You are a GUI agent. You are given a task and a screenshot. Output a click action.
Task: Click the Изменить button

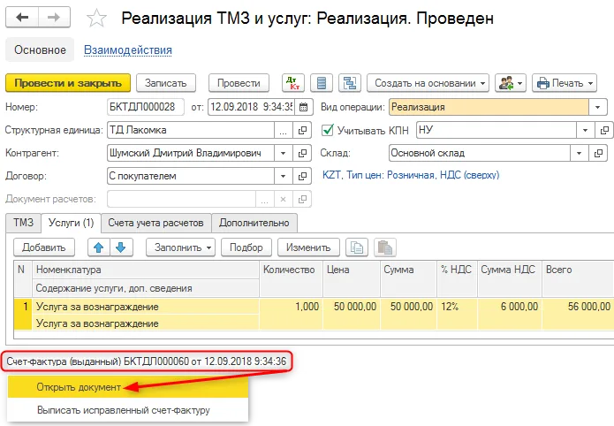(308, 247)
